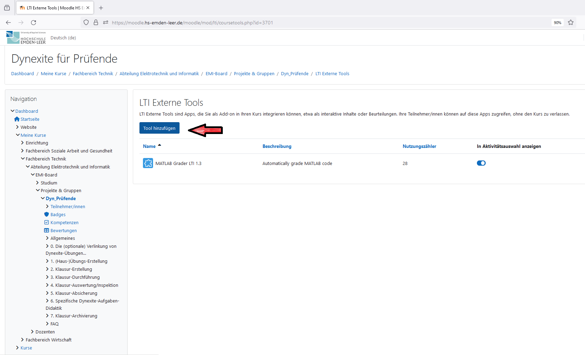Sort by the Name column header
Screen dimensions: 585x355
pyautogui.click(x=149, y=146)
